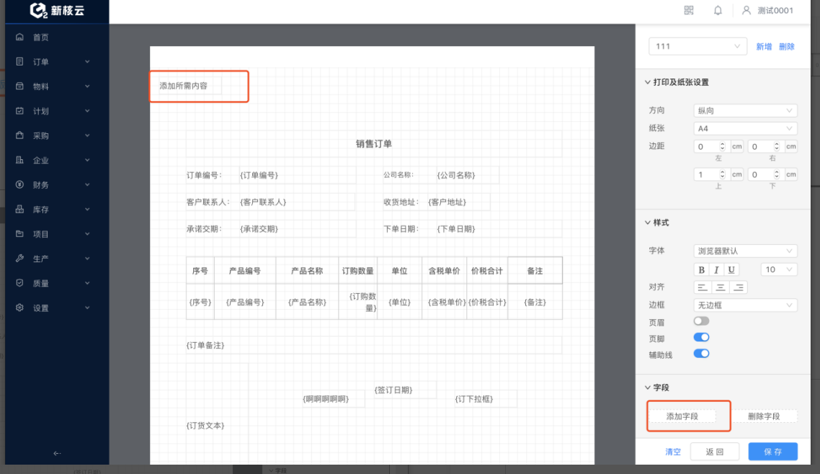Toggle underline formatting
The width and height of the screenshot is (820, 474).
point(731,269)
